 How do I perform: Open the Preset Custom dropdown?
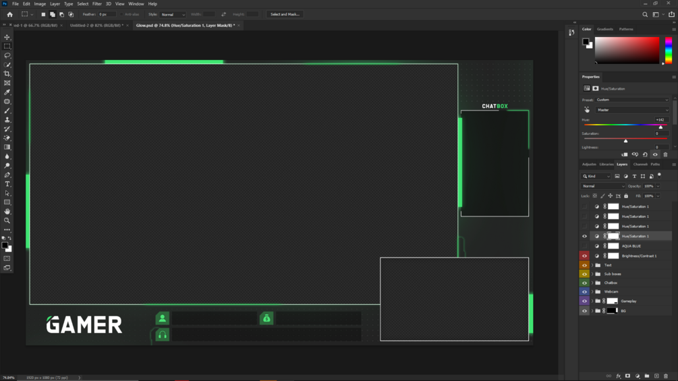(x=632, y=100)
